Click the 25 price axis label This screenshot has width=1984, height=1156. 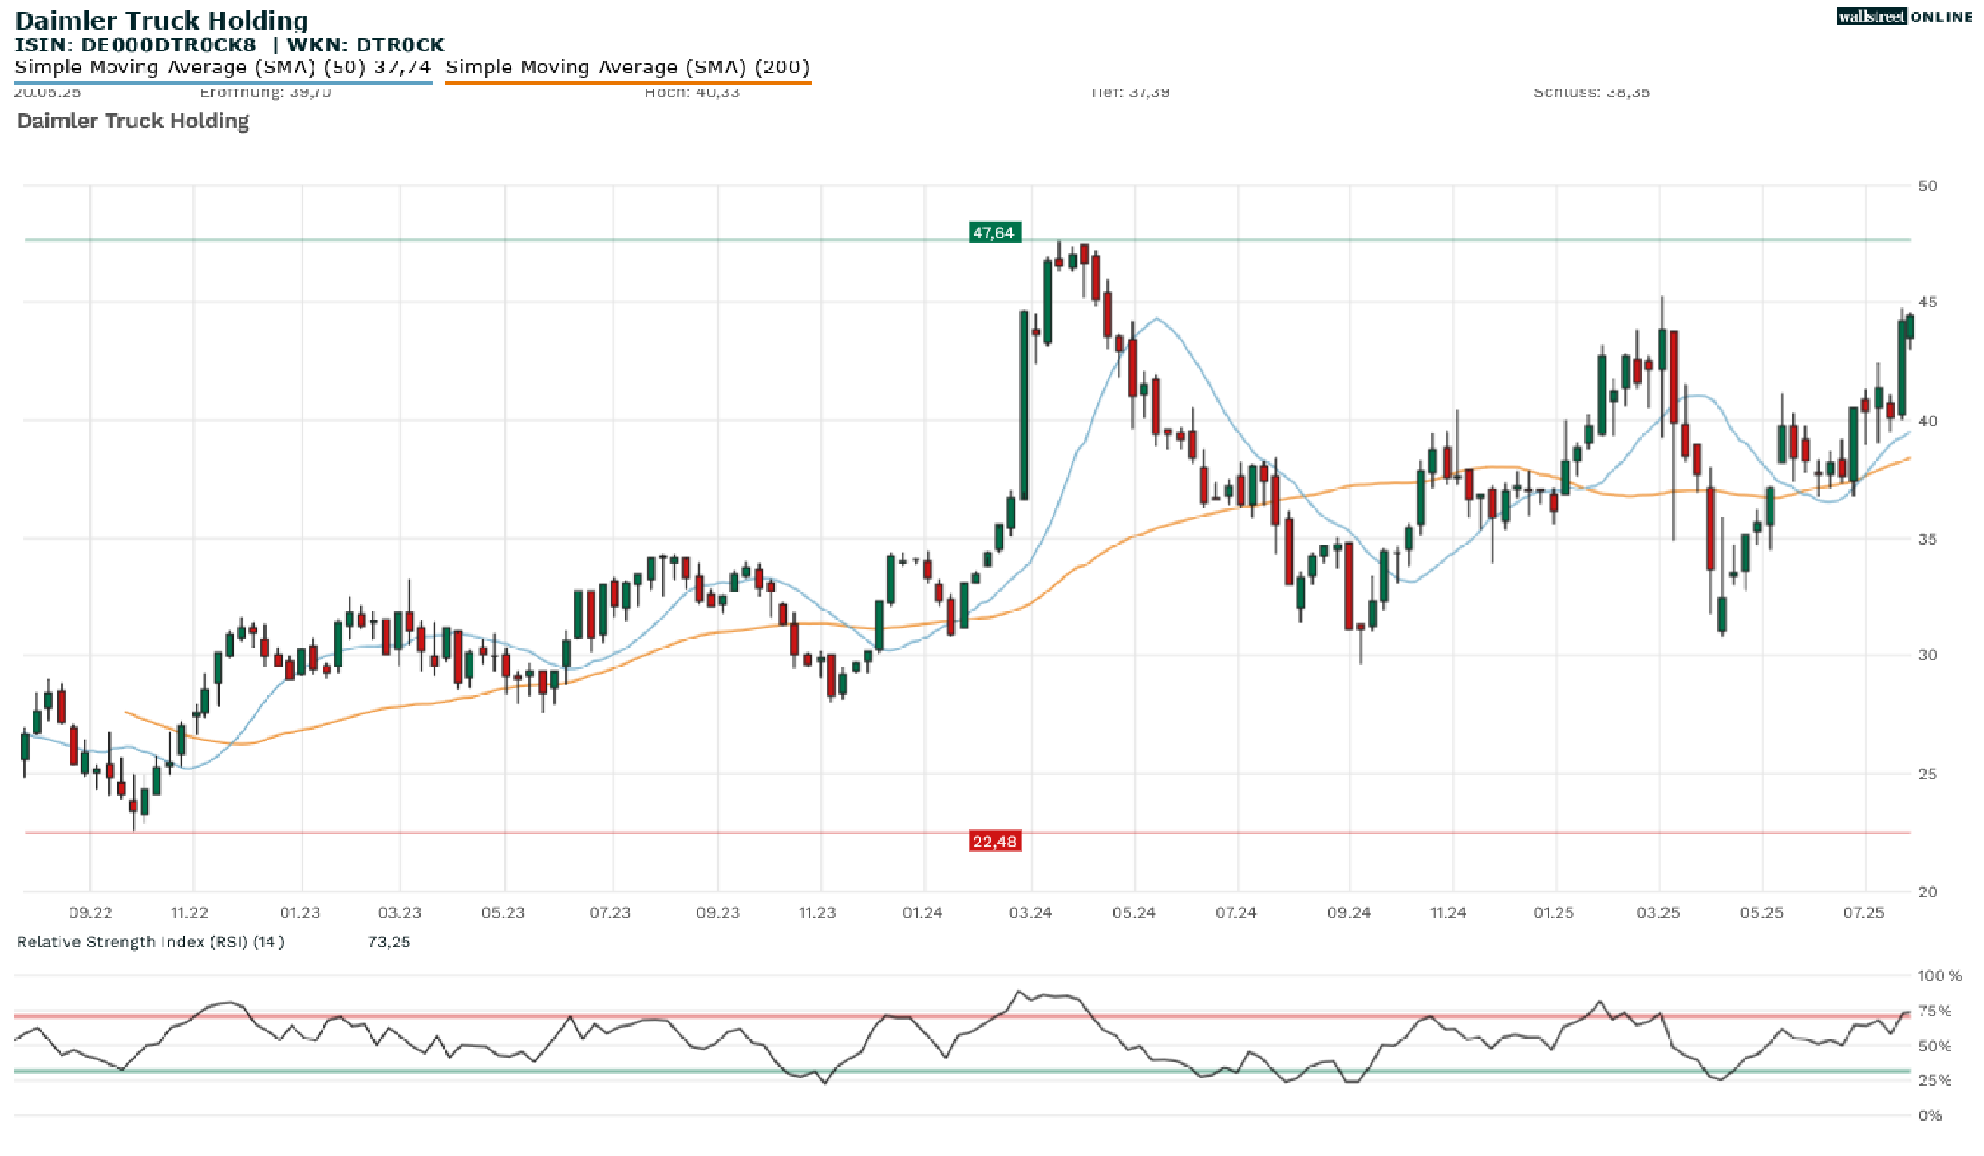(1928, 774)
